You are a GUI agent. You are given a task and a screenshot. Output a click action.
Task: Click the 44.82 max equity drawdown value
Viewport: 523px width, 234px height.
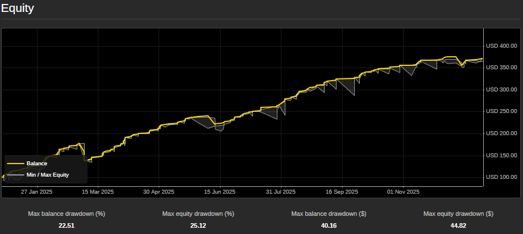458,225
